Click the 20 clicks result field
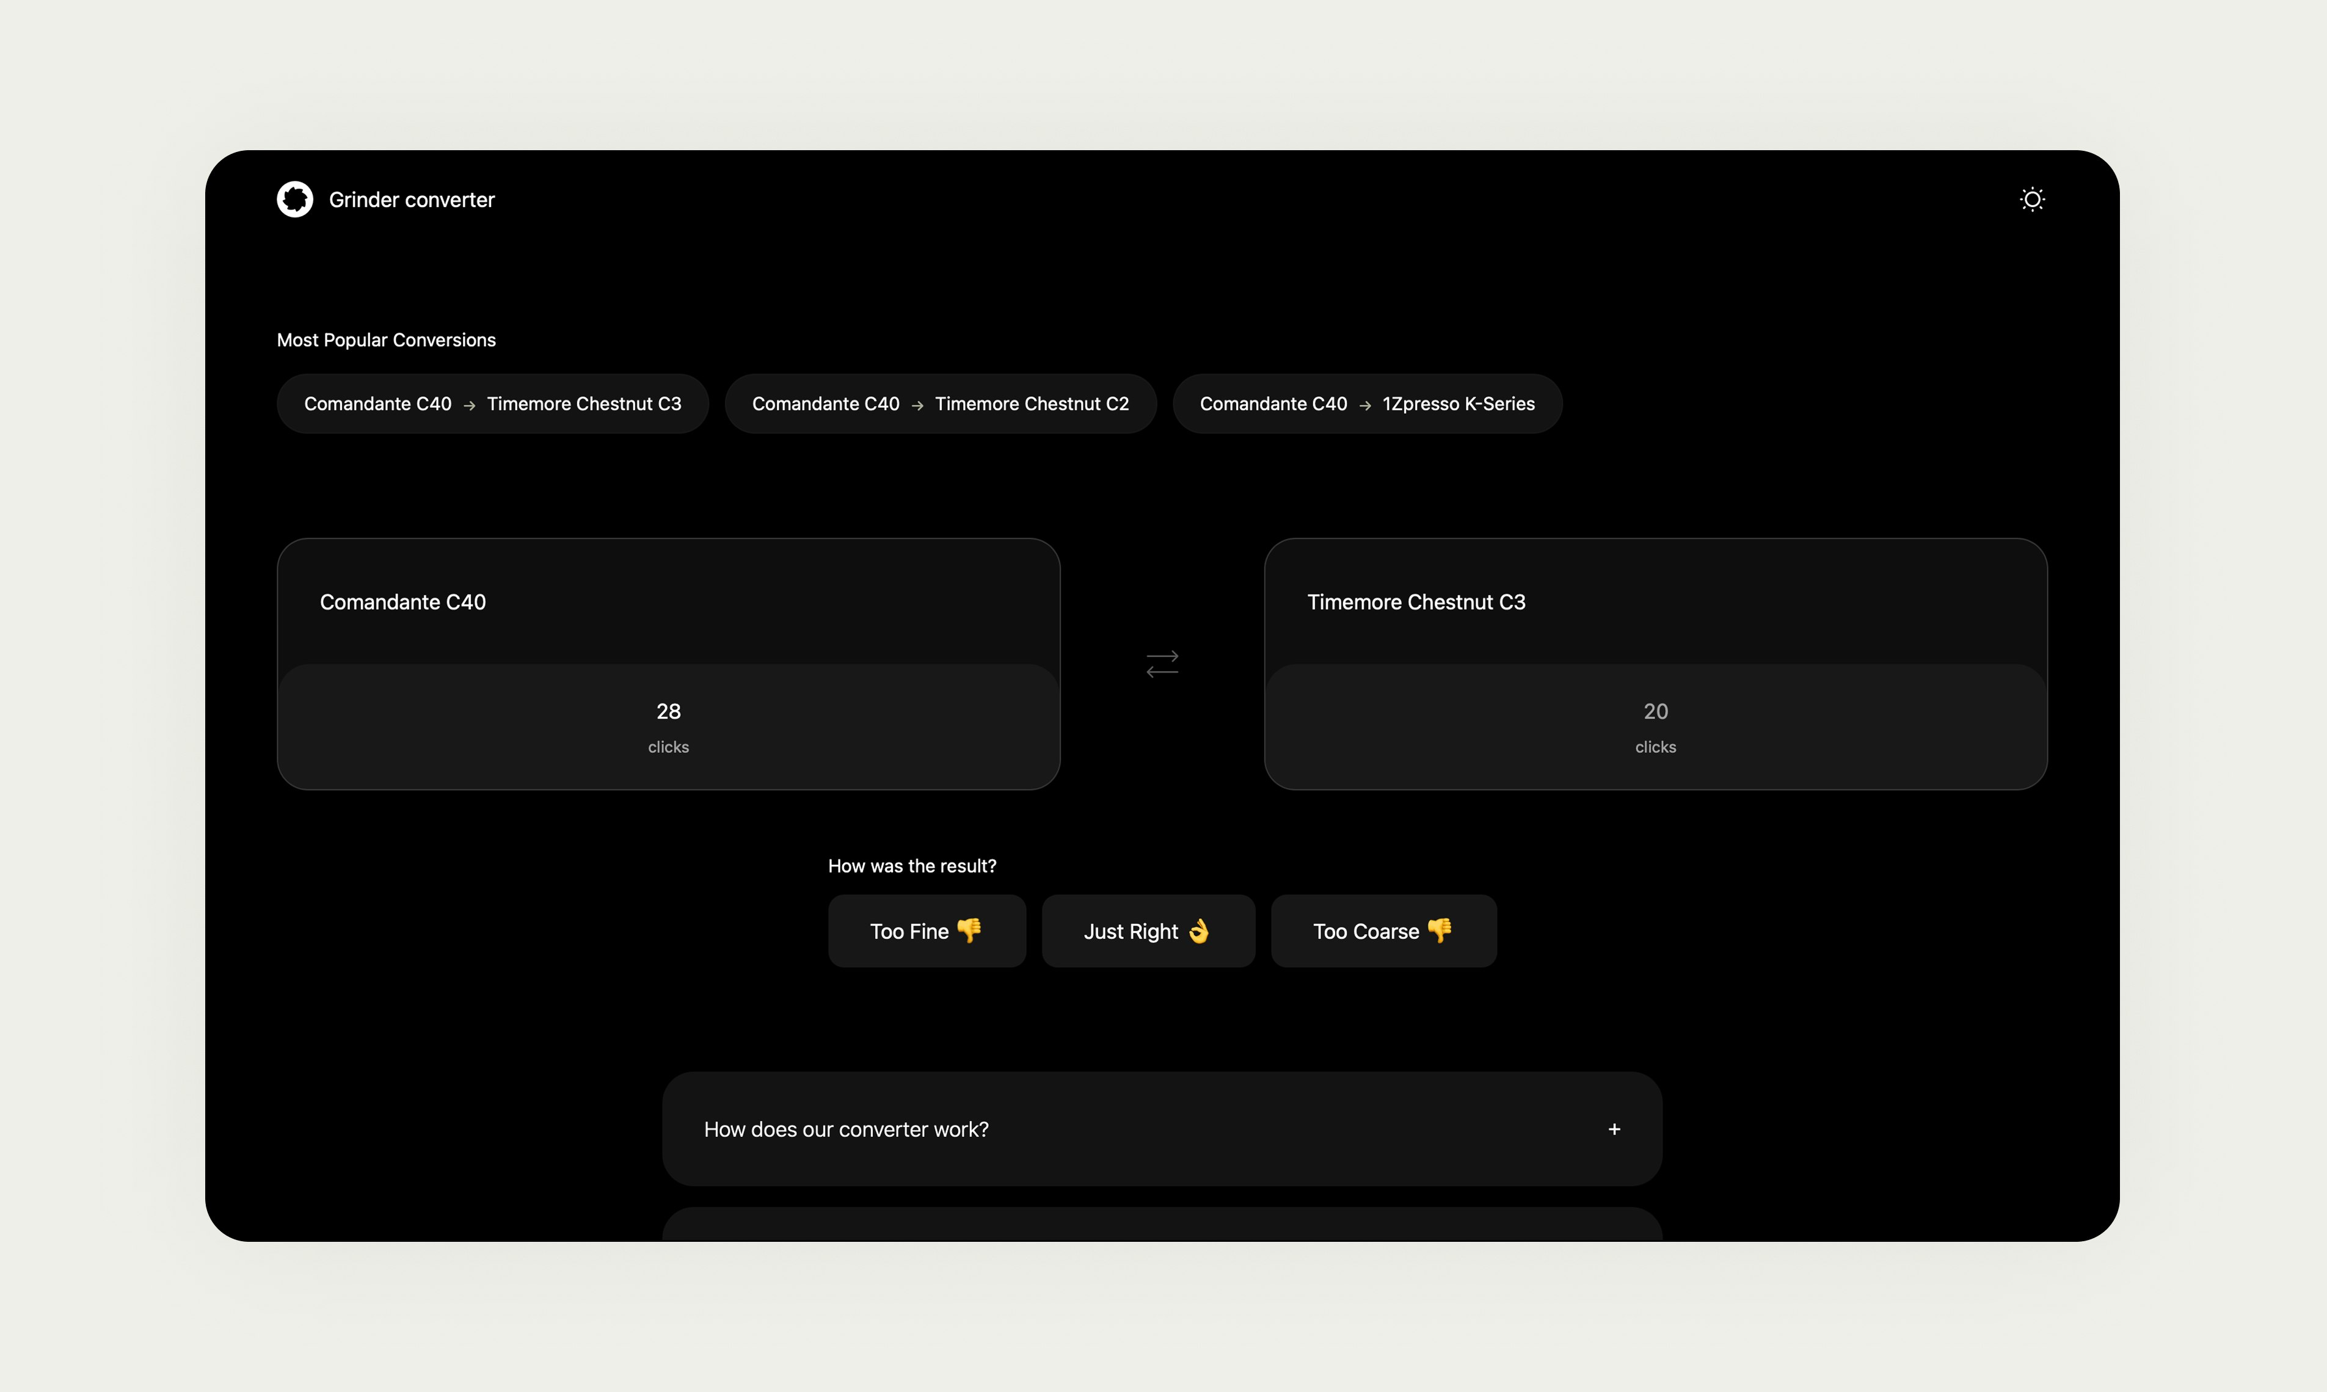Image resolution: width=2327 pixels, height=1392 pixels. [1655, 726]
